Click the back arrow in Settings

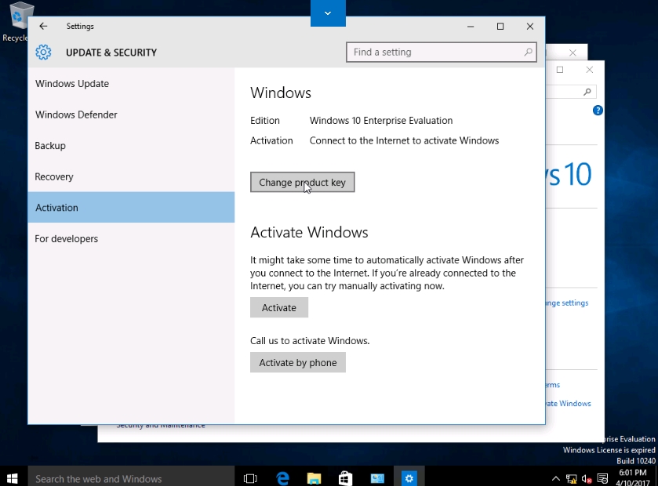pos(43,26)
